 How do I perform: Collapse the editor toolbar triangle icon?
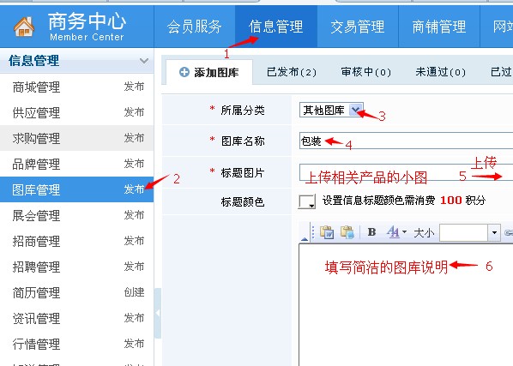[305, 239]
